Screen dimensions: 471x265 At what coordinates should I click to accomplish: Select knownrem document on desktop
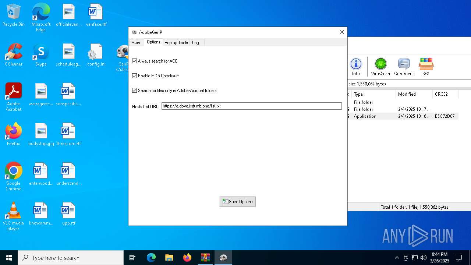point(41,214)
